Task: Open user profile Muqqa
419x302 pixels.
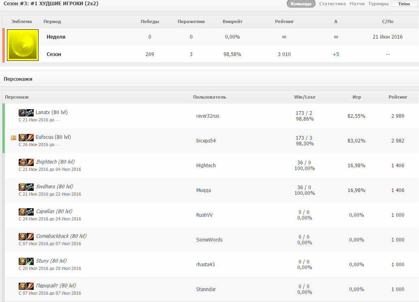Action: click(x=203, y=190)
